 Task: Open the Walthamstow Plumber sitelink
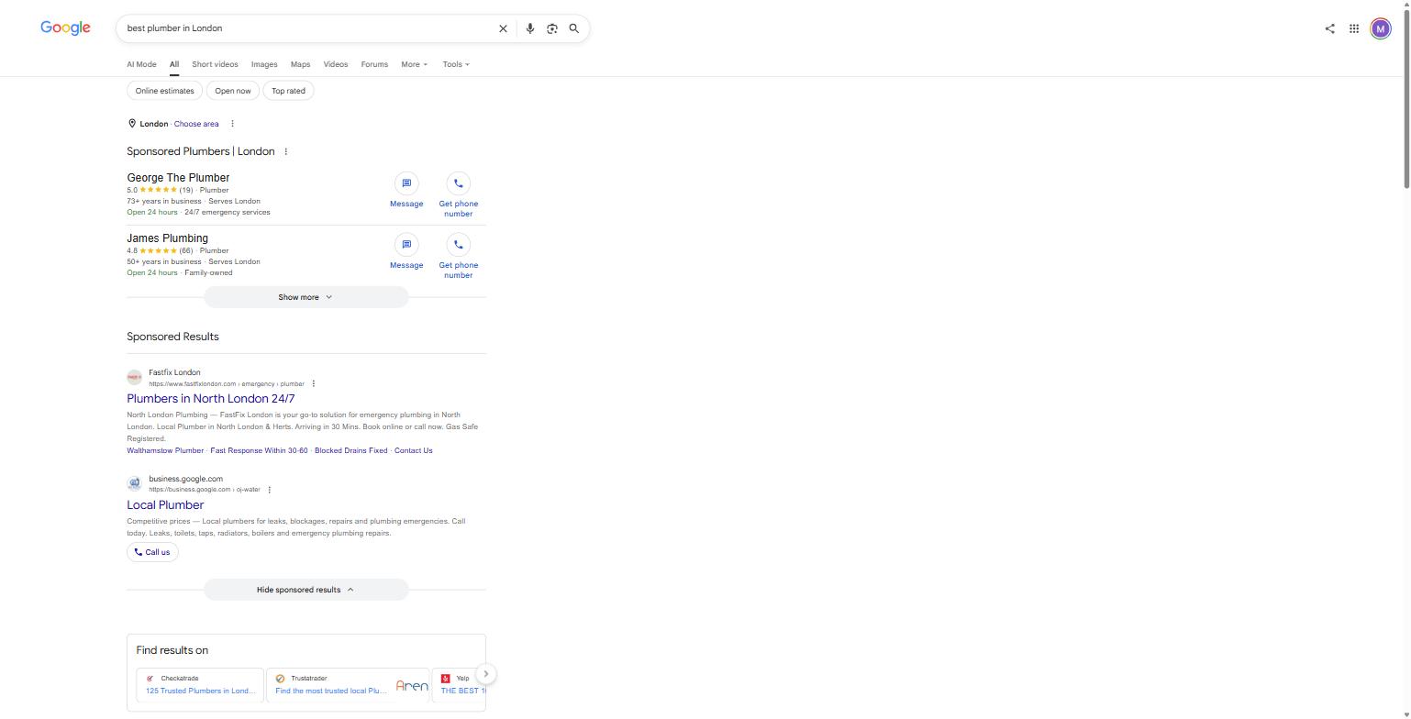165,450
